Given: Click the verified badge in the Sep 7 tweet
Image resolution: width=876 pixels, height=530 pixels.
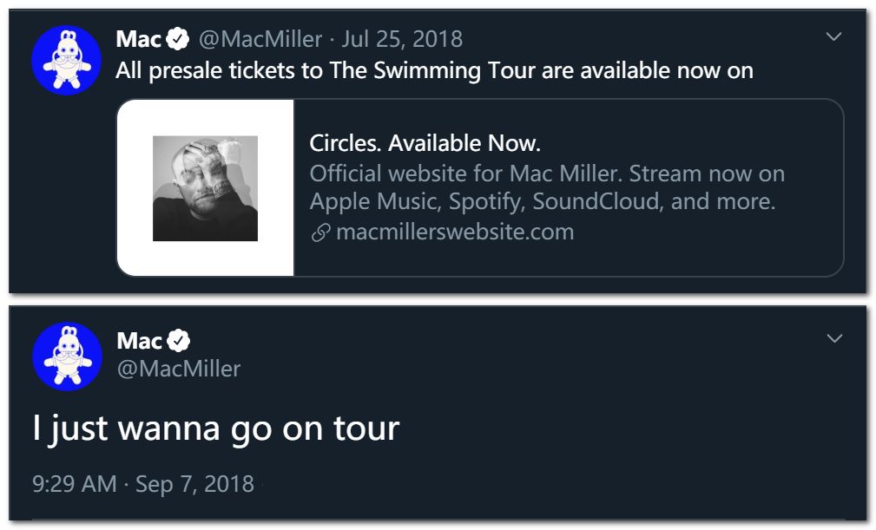Looking at the screenshot, I should 179,340.
